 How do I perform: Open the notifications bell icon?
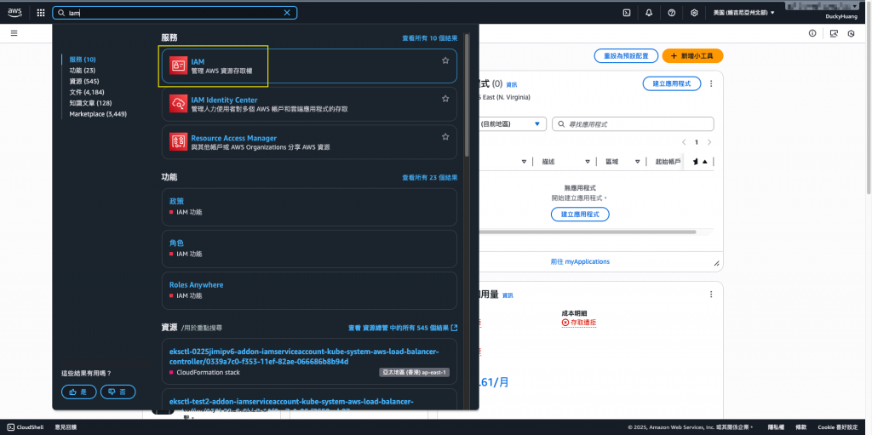(649, 13)
